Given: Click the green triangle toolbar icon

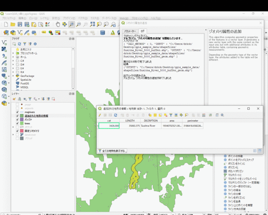Looking at the screenshot, I should 113,32.
